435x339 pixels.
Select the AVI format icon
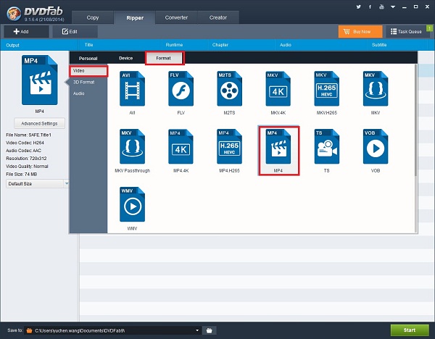pos(132,88)
